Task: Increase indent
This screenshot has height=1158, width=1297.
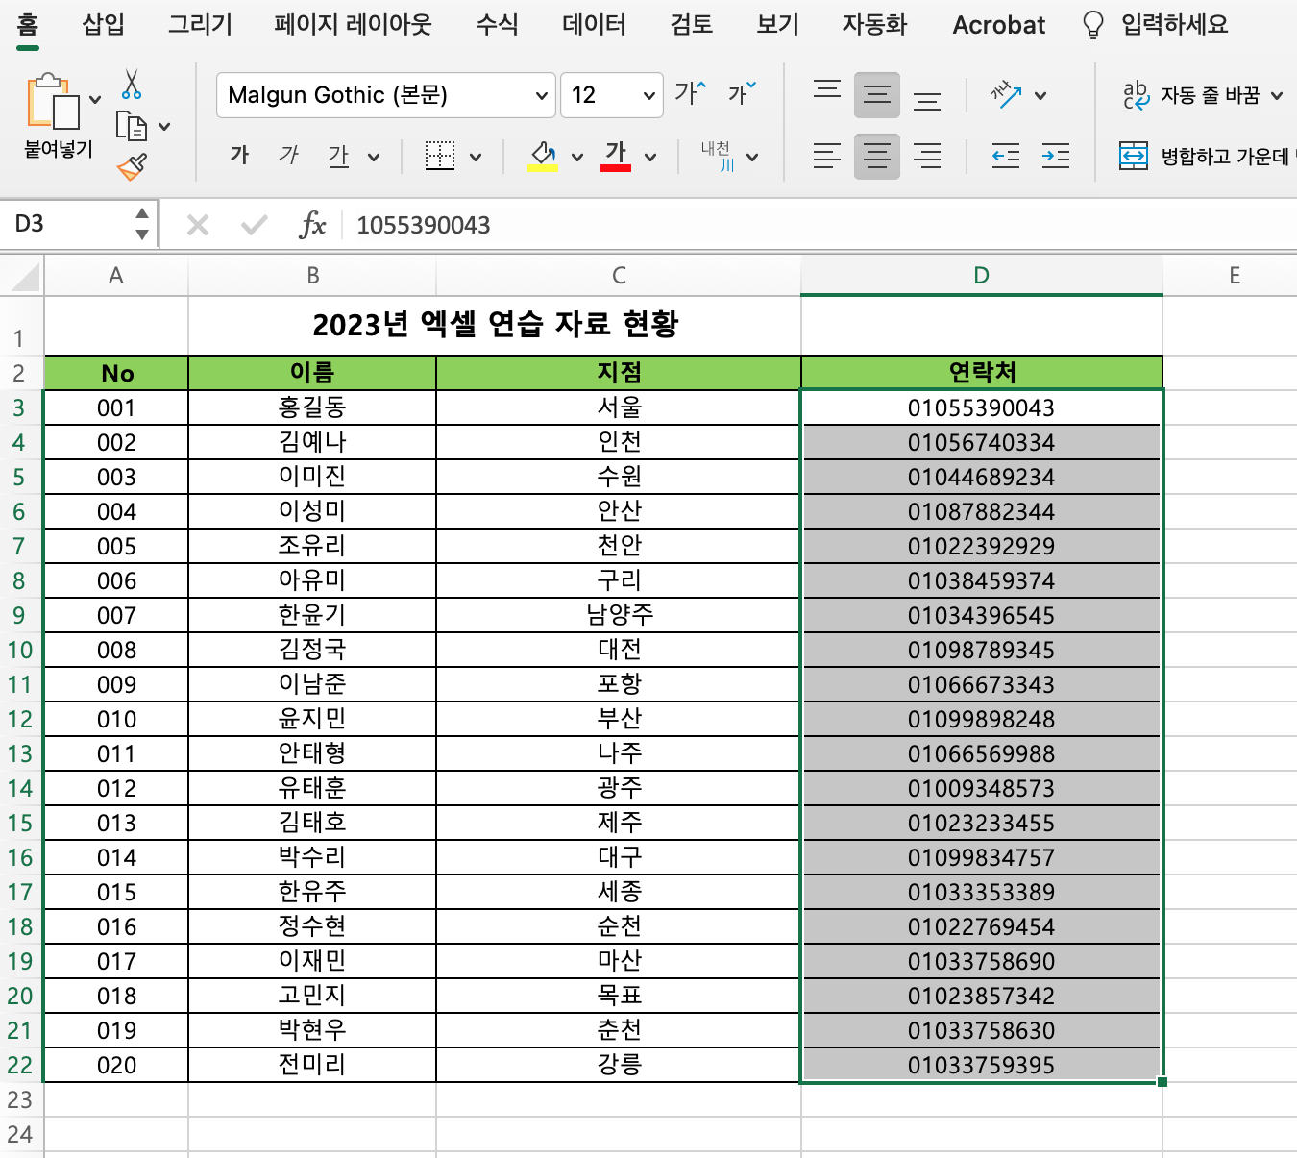Action: coord(1056,156)
